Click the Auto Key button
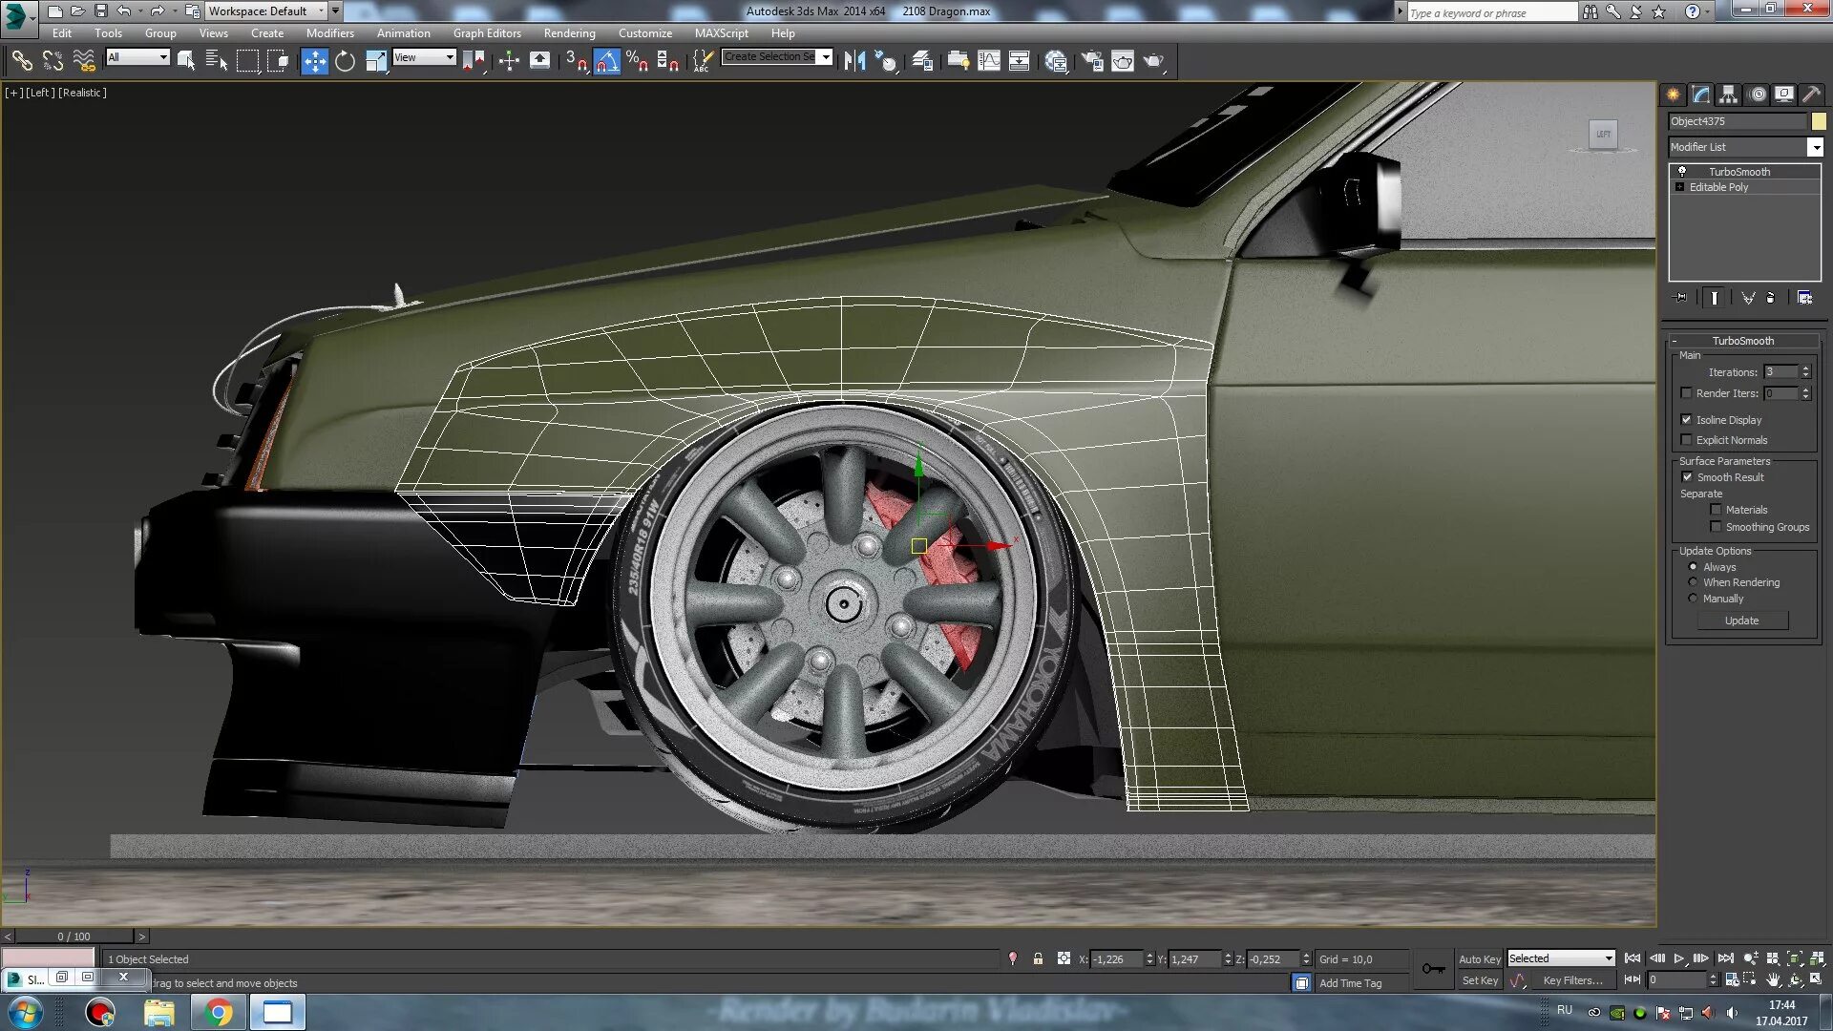 tap(1479, 959)
